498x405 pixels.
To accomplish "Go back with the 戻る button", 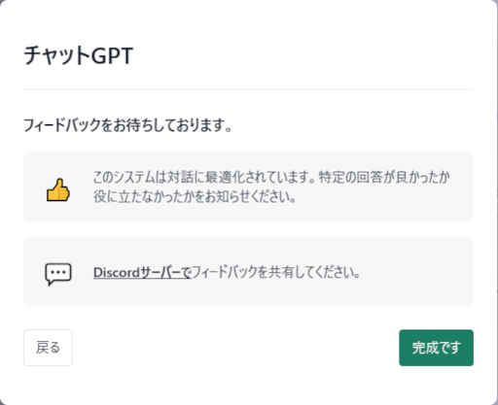I will [x=48, y=348].
